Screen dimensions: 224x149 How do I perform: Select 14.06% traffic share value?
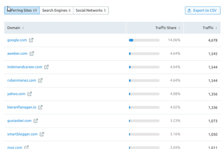tap(174, 40)
